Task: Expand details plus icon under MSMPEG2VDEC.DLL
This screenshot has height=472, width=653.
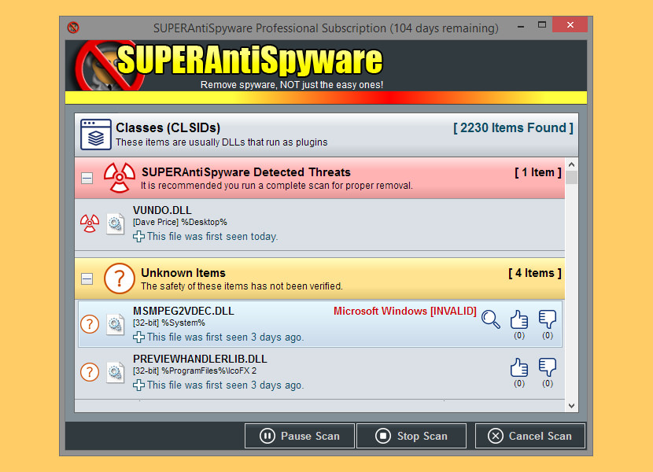Action: tap(138, 337)
